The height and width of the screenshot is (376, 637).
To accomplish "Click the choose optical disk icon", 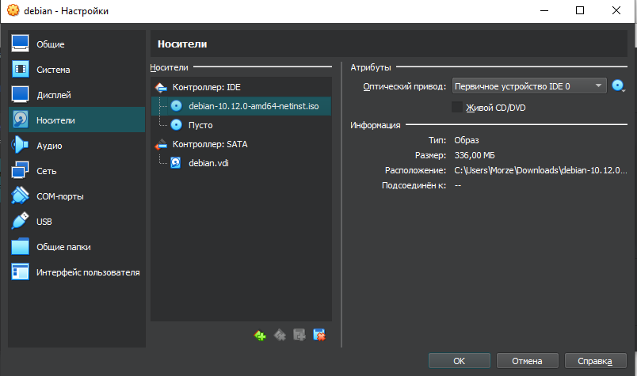I will click(x=618, y=86).
